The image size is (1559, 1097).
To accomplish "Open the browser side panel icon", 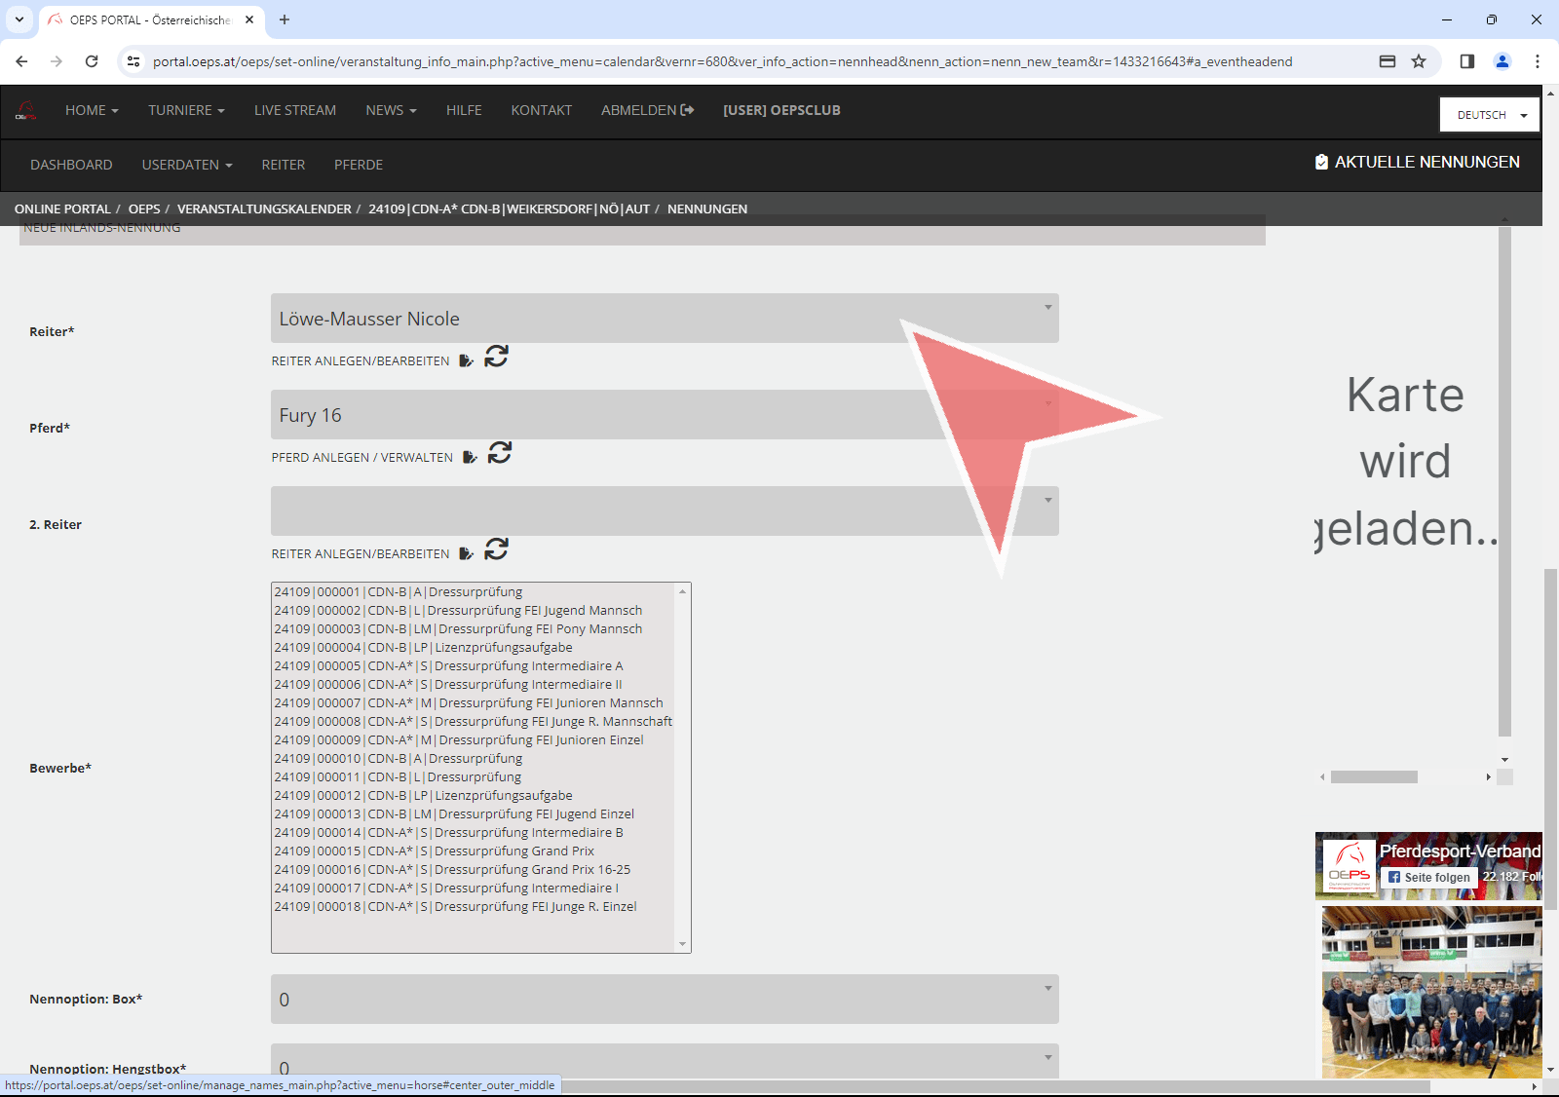I will point(1466,61).
